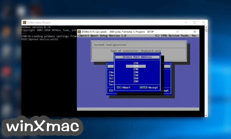Select port address 280
The image size is (231, 139).
(x=136, y=82)
